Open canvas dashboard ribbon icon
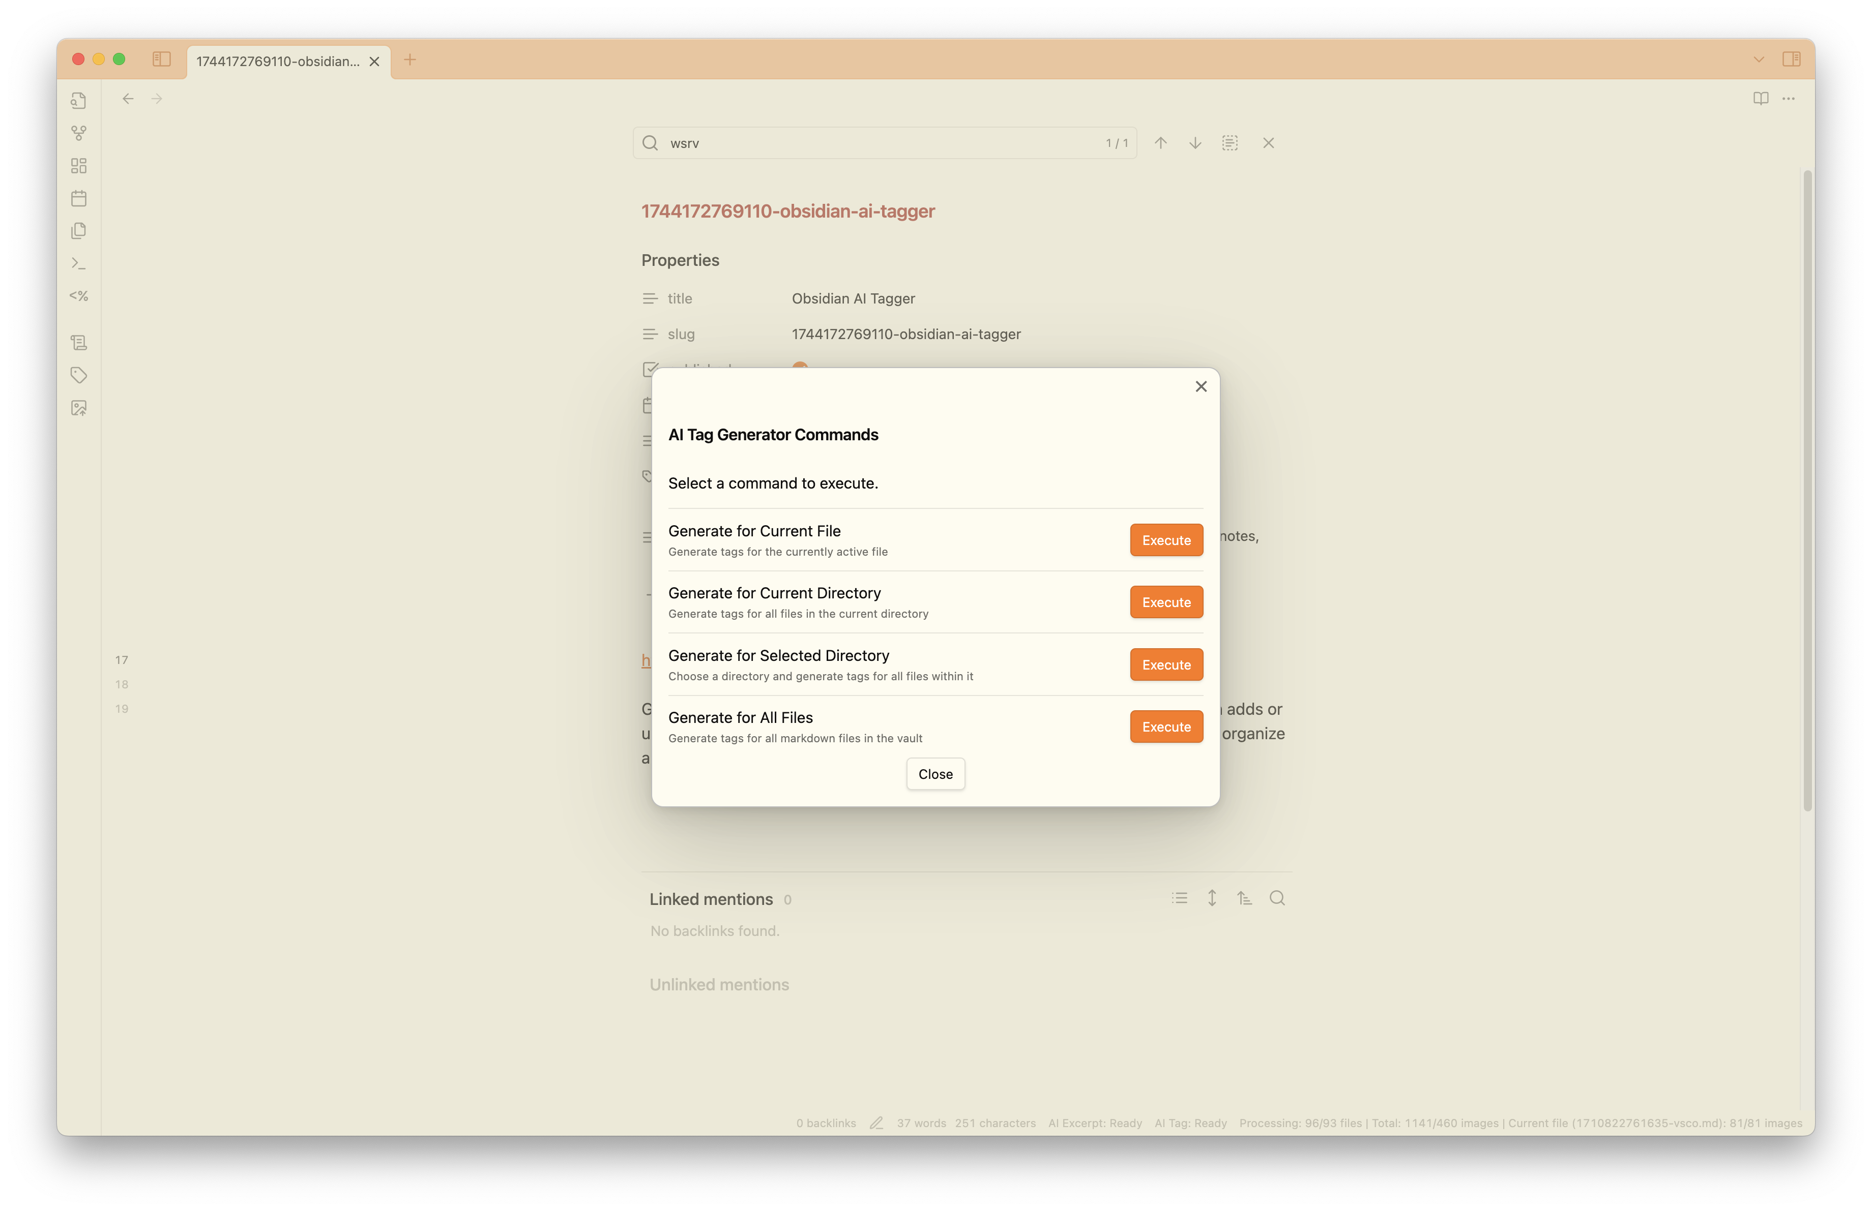 (79, 166)
